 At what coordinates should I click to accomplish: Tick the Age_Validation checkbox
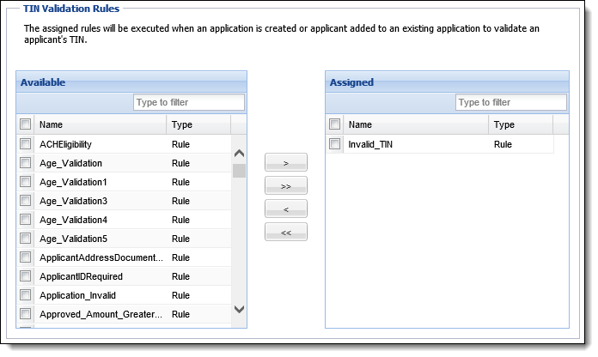click(26, 163)
